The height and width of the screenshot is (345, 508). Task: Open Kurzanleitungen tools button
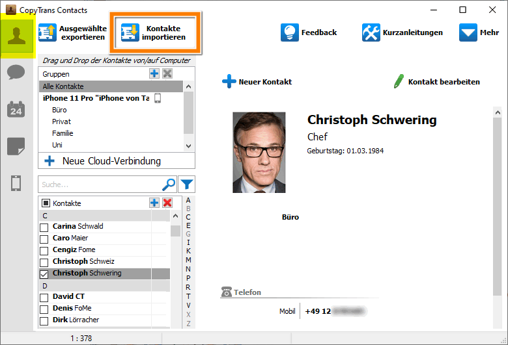coord(402,32)
